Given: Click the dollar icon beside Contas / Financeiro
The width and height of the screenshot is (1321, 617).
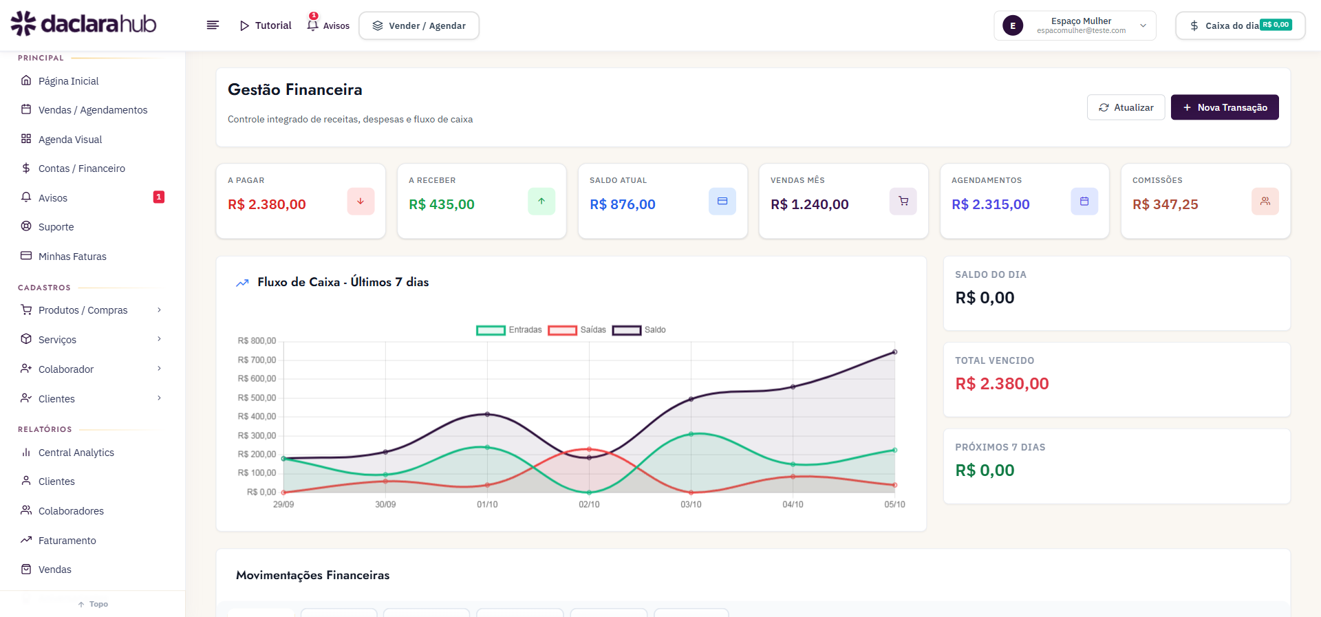Looking at the screenshot, I should [26, 168].
